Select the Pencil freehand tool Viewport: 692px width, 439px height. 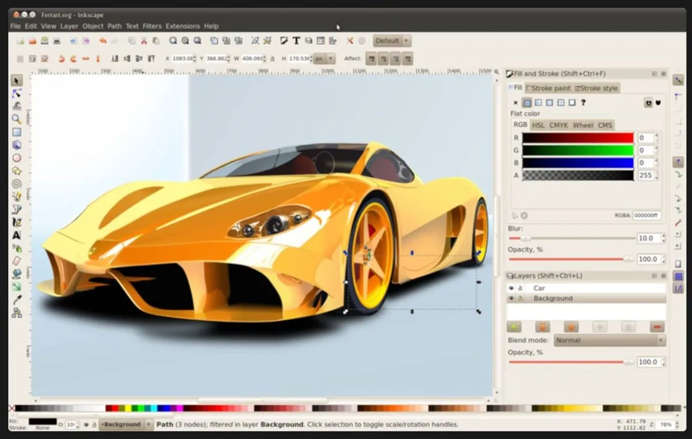(17, 196)
